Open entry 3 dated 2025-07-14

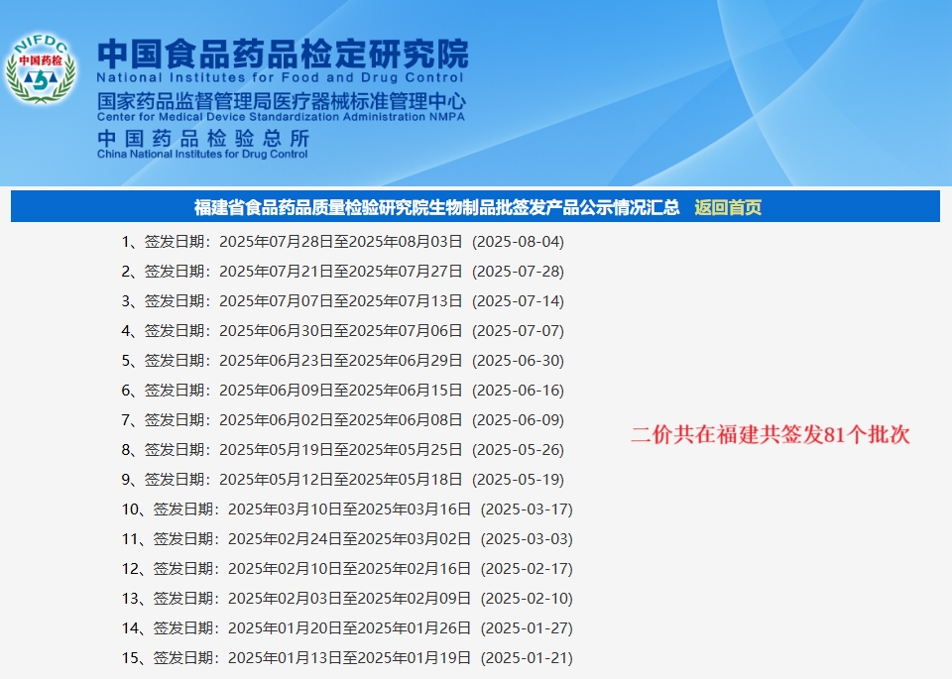pos(342,301)
